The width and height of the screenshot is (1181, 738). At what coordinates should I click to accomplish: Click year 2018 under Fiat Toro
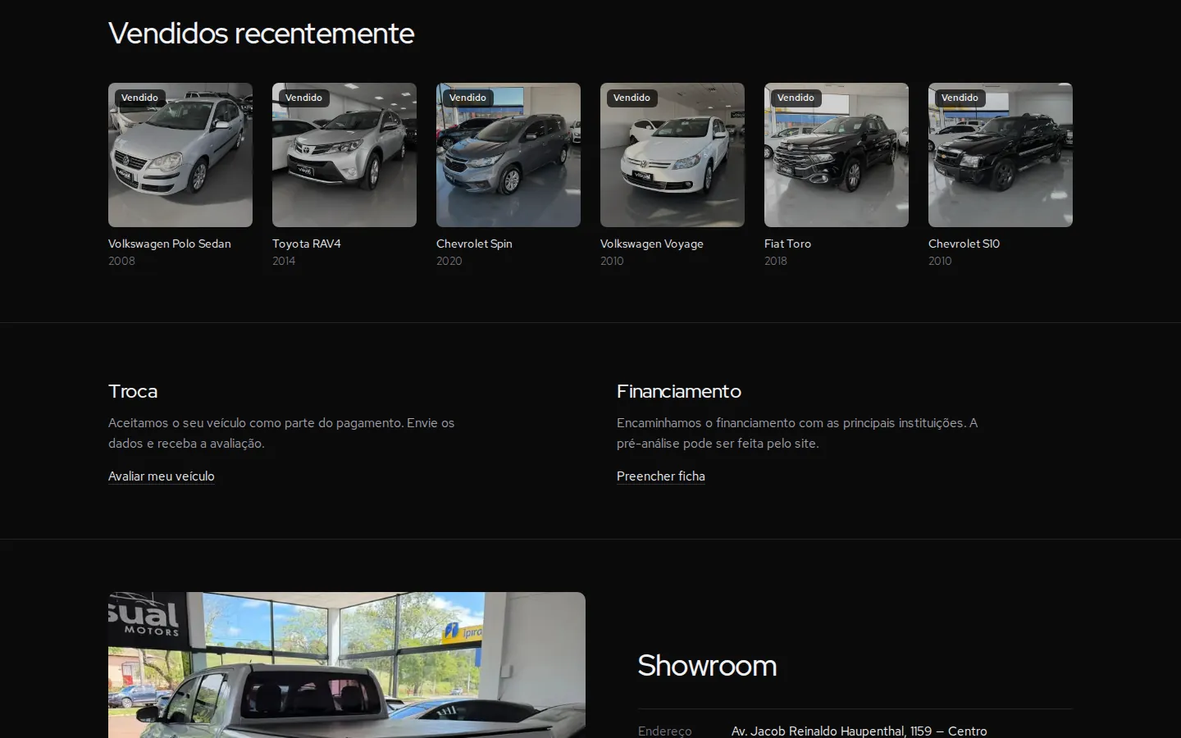tap(776, 261)
